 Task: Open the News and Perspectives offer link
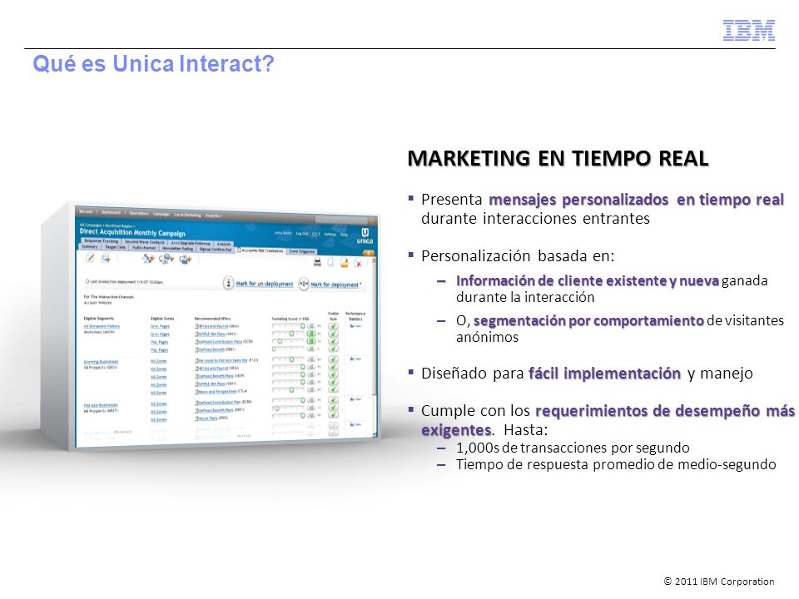pyautogui.click(x=217, y=391)
